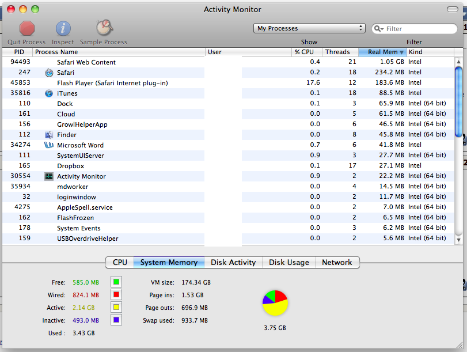Select the System Events process
Viewport: 467px width, 352px height.
[229, 228]
